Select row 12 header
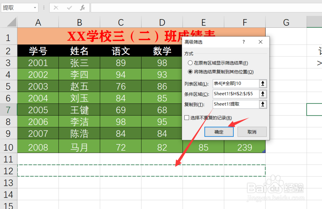The height and width of the screenshot is (209, 322). [x=8, y=171]
